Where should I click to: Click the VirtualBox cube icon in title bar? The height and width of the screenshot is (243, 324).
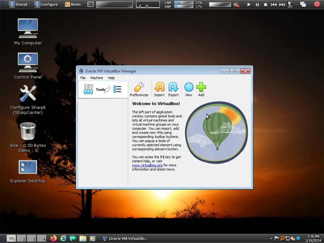pos(81,71)
